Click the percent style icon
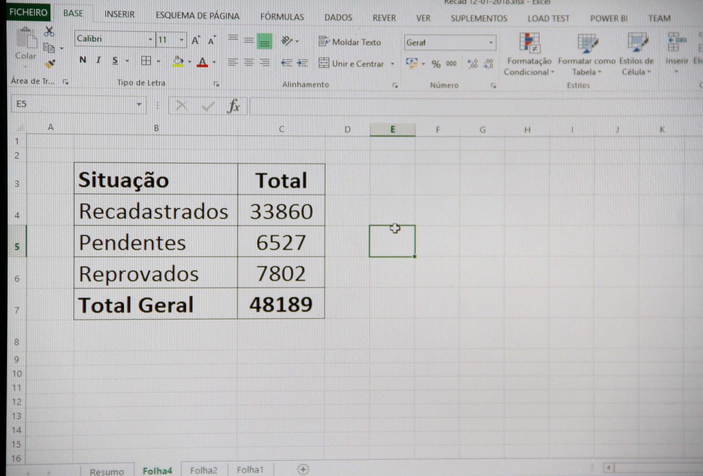The height and width of the screenshot is (476, 703). 436,64
